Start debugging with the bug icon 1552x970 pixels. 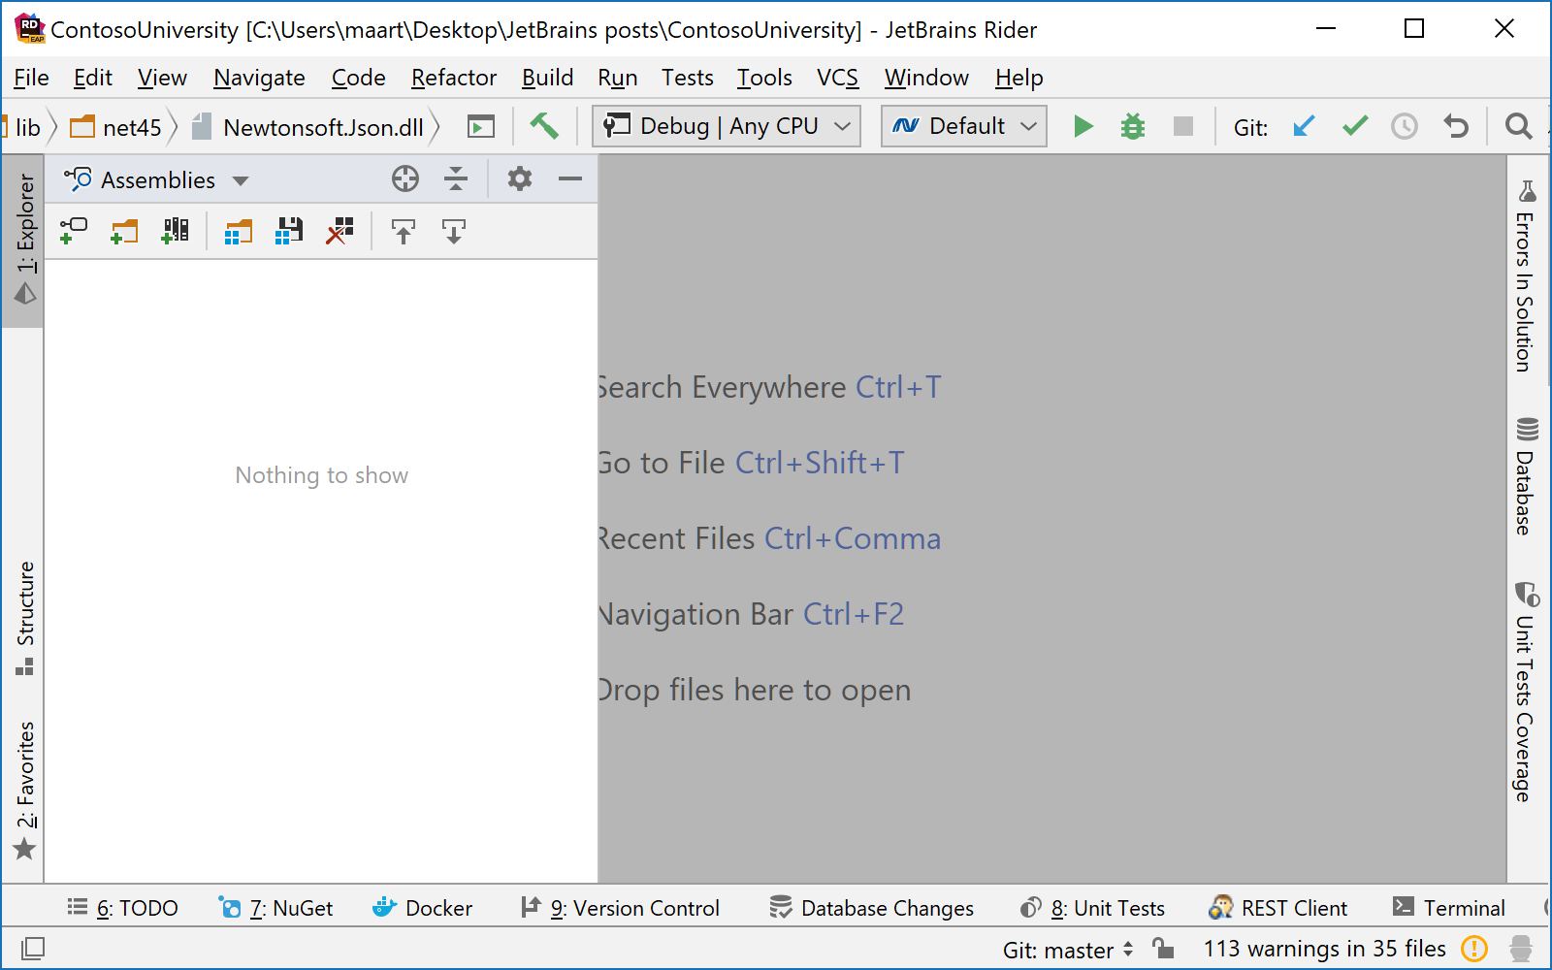tap(1133, 126)
